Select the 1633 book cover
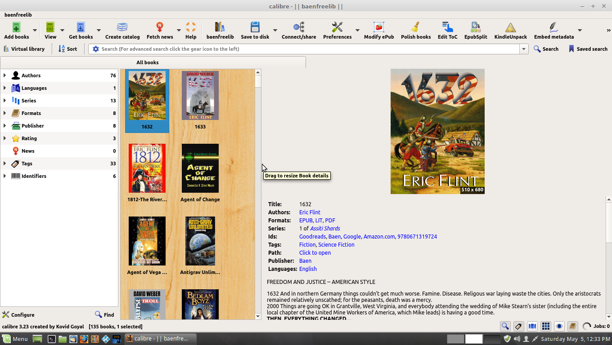Image resolution: width=612 pixels, height=345 pixels. (200, 95)
